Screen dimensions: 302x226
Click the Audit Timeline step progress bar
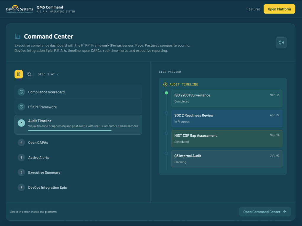70,130
